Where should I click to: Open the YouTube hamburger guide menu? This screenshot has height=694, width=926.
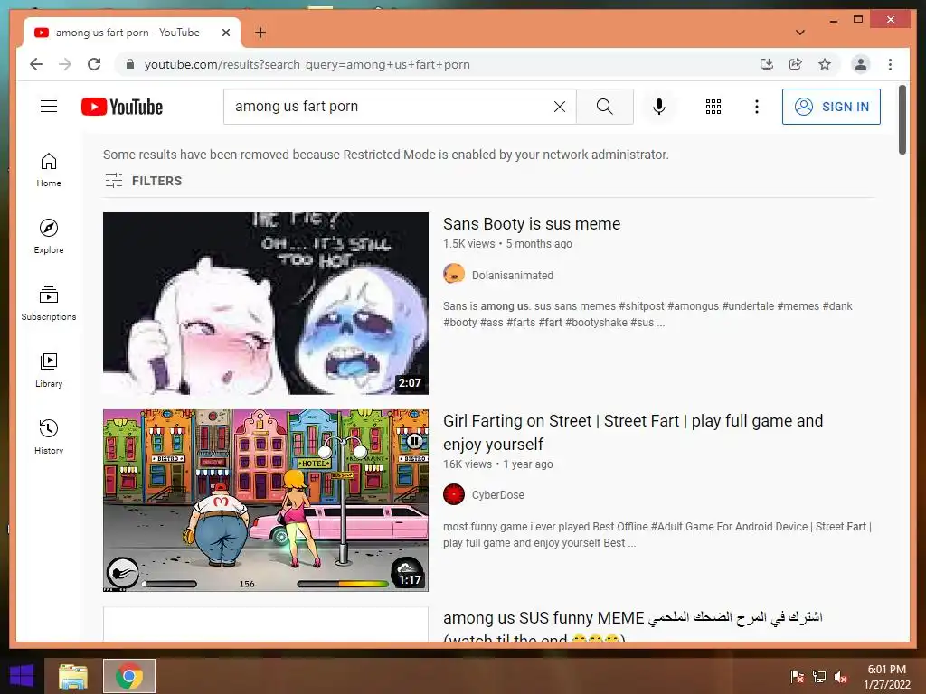coord(49,107)
